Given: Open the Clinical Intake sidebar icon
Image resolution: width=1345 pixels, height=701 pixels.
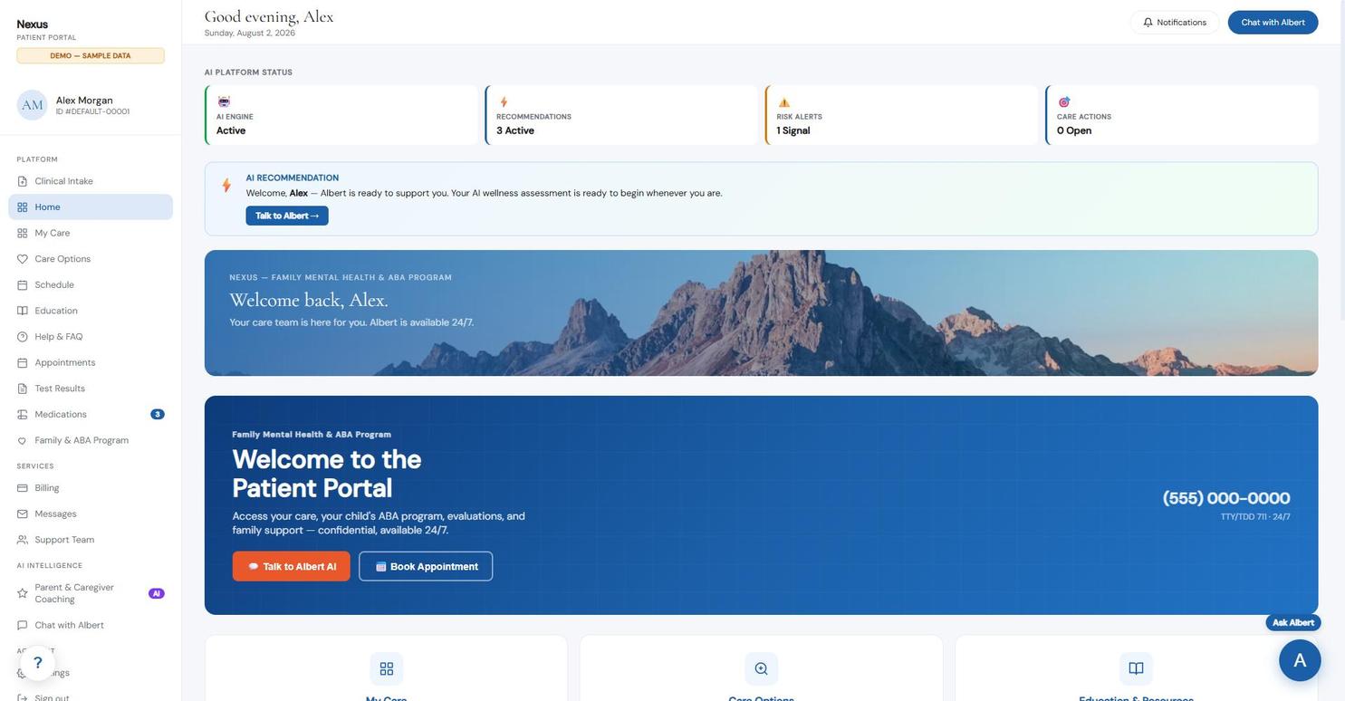Looking at the screenshot, I should click(x=23, y=181).
